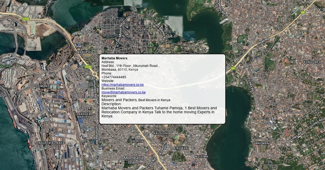Viewport: 325px width, 170px height.
Task: Click the MZIZIMA area label
Action: click(201, 157)
